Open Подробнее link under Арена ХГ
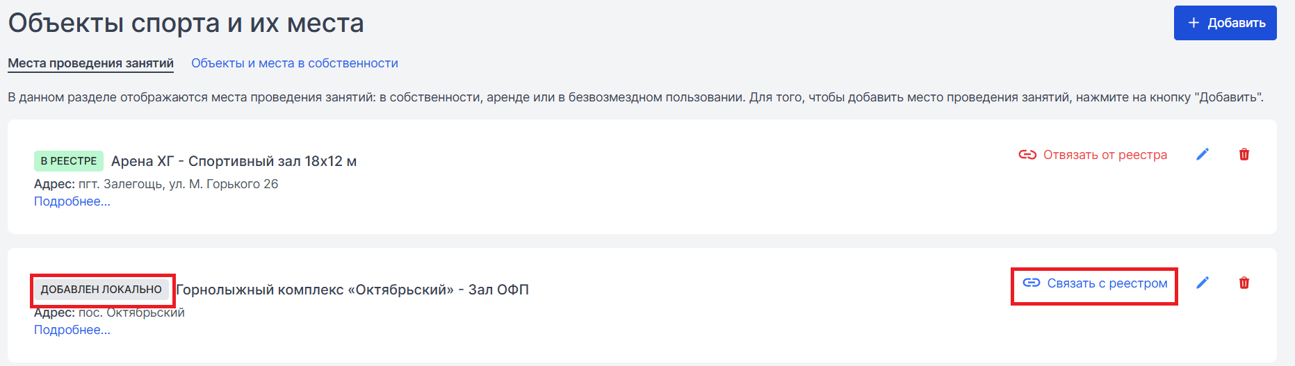The width and height of the screenshot is (1295, 366). pyautogui.click(x=72, y=201)
